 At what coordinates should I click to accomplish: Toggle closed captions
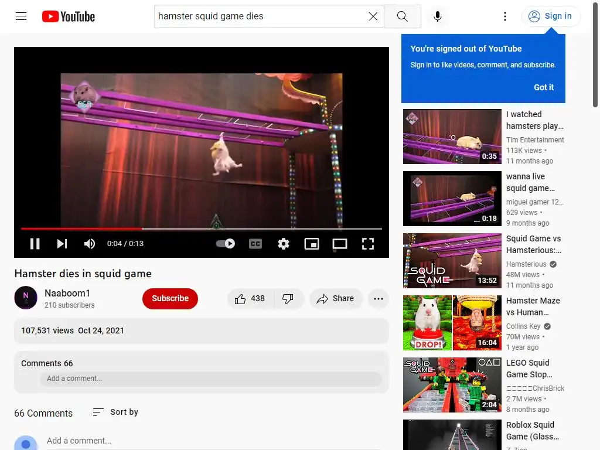click(x=255, y=244)
